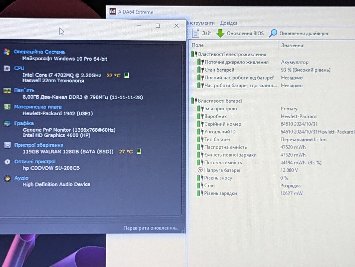The image size is (355, 267).
Task: Click Оновлення драйверів search button
Action: 298,33
